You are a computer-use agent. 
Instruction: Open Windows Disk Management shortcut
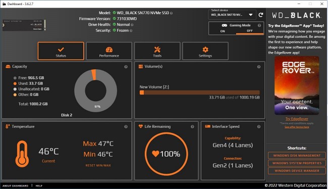click(x=297, y=156)
